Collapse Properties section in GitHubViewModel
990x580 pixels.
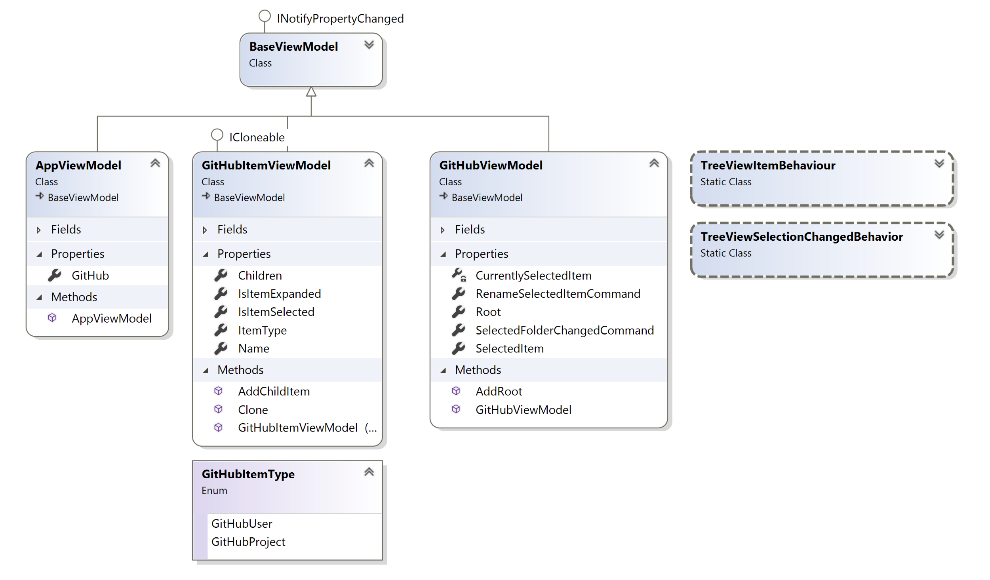coord(443,255)
